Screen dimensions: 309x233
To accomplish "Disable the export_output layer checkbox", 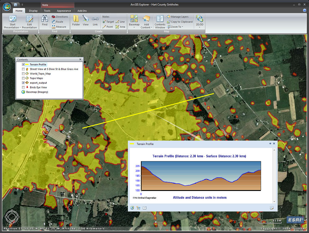I will [23, 83].
